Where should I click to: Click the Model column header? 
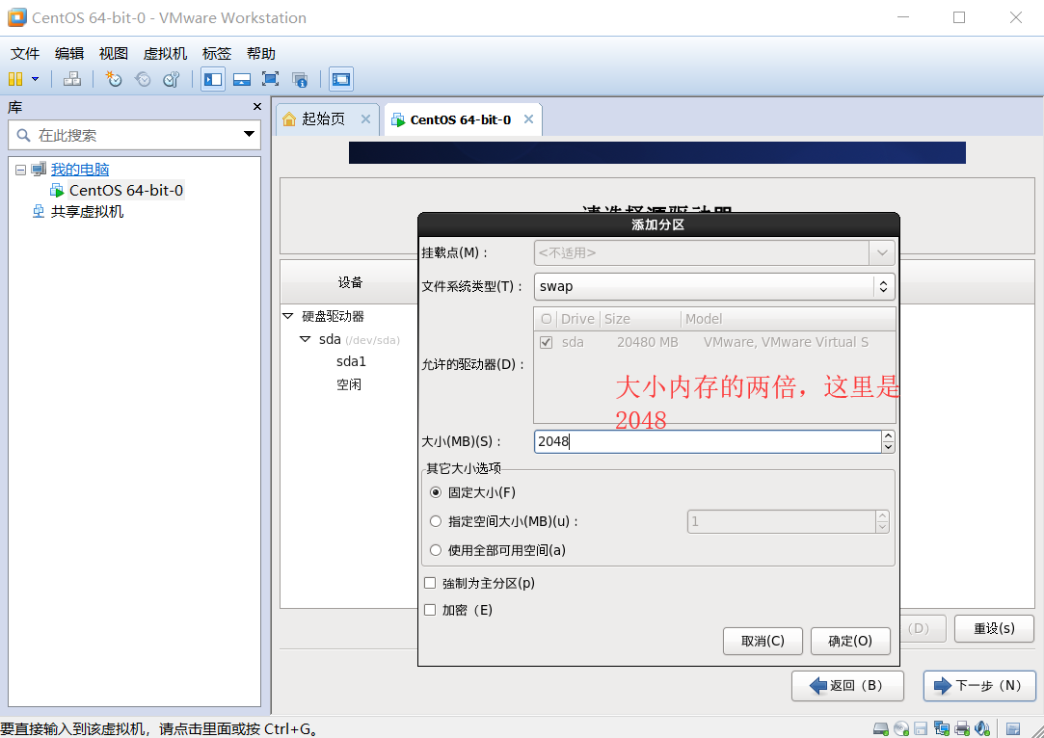coord(789,319)
